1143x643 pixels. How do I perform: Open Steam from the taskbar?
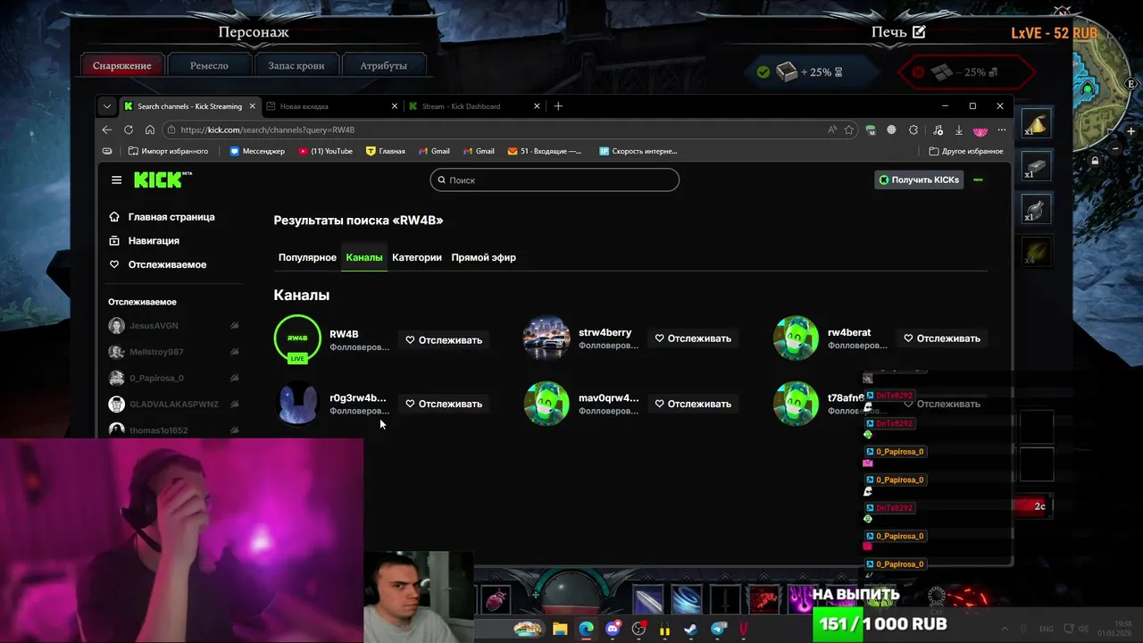click(691, 630)
